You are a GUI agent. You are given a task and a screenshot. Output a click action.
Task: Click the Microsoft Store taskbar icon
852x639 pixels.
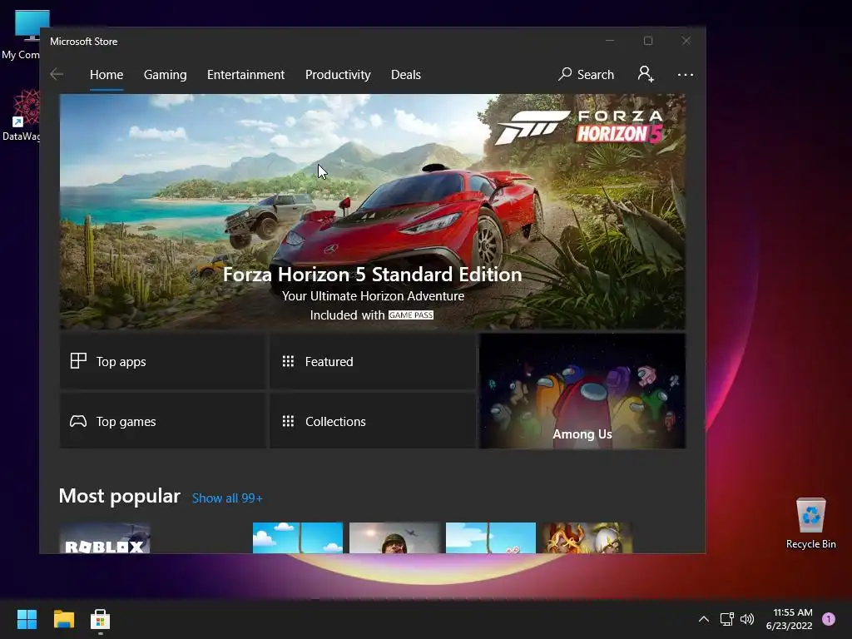coord(100,619)
